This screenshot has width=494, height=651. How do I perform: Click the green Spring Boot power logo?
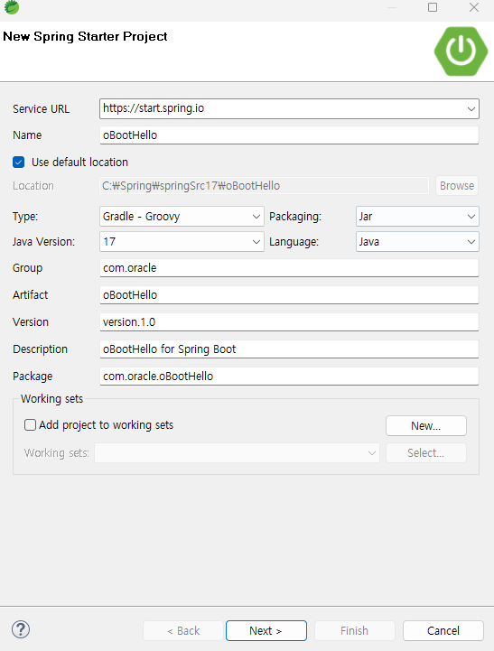[x=461, y=51]
